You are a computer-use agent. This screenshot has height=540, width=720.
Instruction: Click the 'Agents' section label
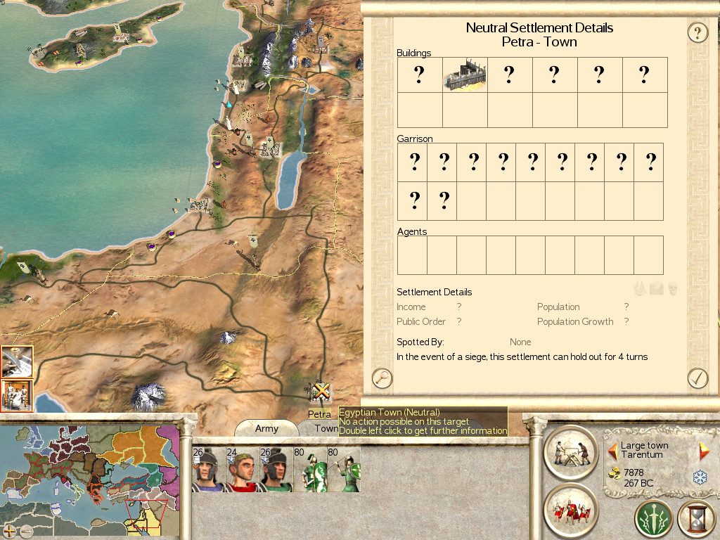tap(412, 232)
